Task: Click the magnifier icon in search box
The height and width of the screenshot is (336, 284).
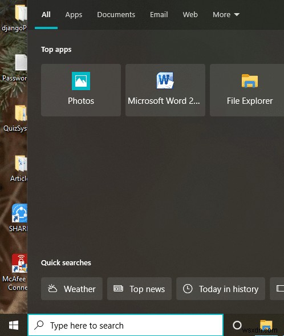Action: pos(39,325)
